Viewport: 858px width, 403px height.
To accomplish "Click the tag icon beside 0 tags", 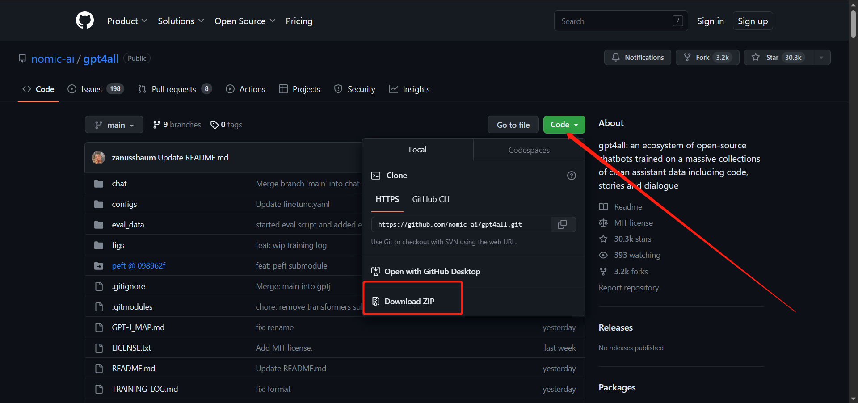I will [214, 125].
